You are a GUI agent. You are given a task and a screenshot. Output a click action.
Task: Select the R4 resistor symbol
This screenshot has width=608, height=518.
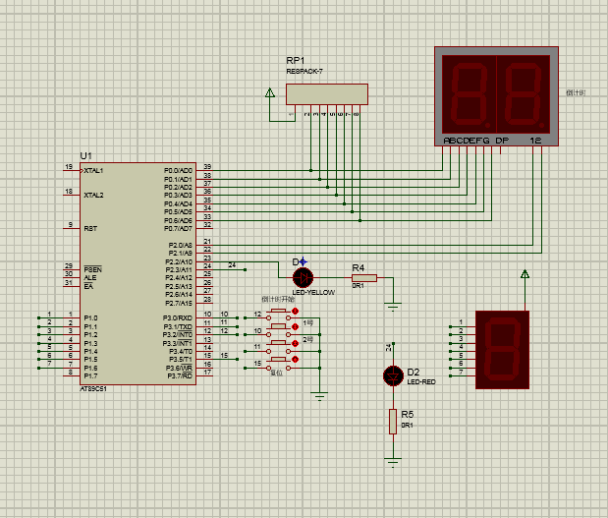coord(364,278)
